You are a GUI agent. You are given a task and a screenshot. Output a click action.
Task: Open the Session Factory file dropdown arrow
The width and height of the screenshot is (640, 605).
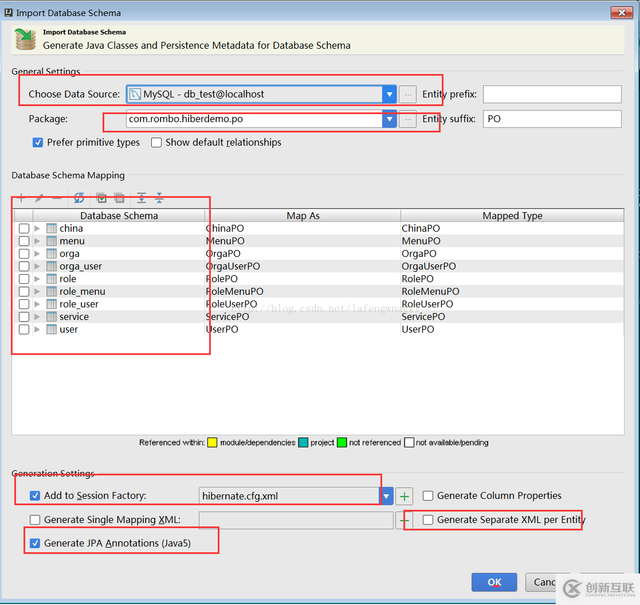pyautogui.click(x=386, y=497)
